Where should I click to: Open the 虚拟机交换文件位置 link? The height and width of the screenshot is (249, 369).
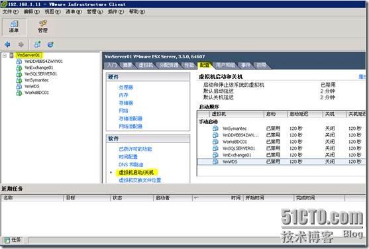point(140,180)
